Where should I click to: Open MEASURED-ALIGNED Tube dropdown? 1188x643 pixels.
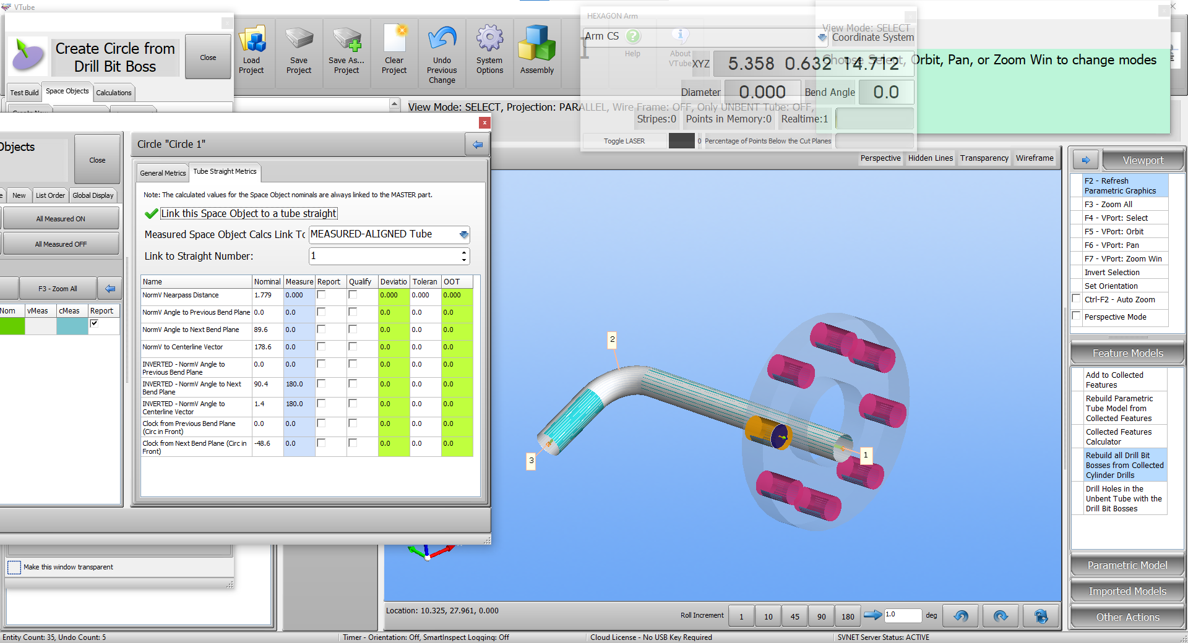pos(463,234)
